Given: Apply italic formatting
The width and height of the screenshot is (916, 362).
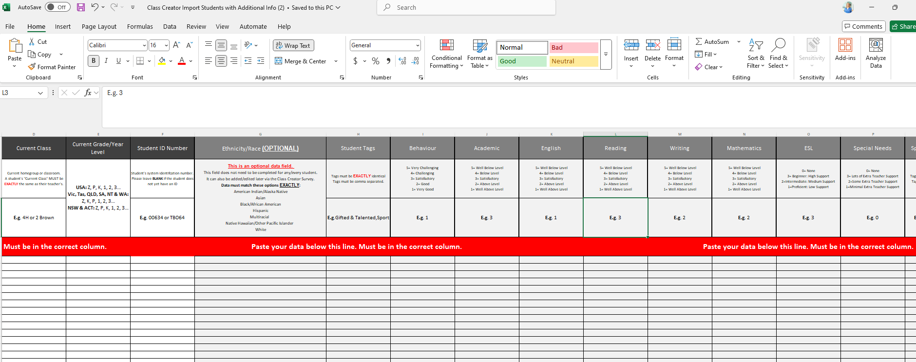Looking at the screenshot, I should pos(106,61).
